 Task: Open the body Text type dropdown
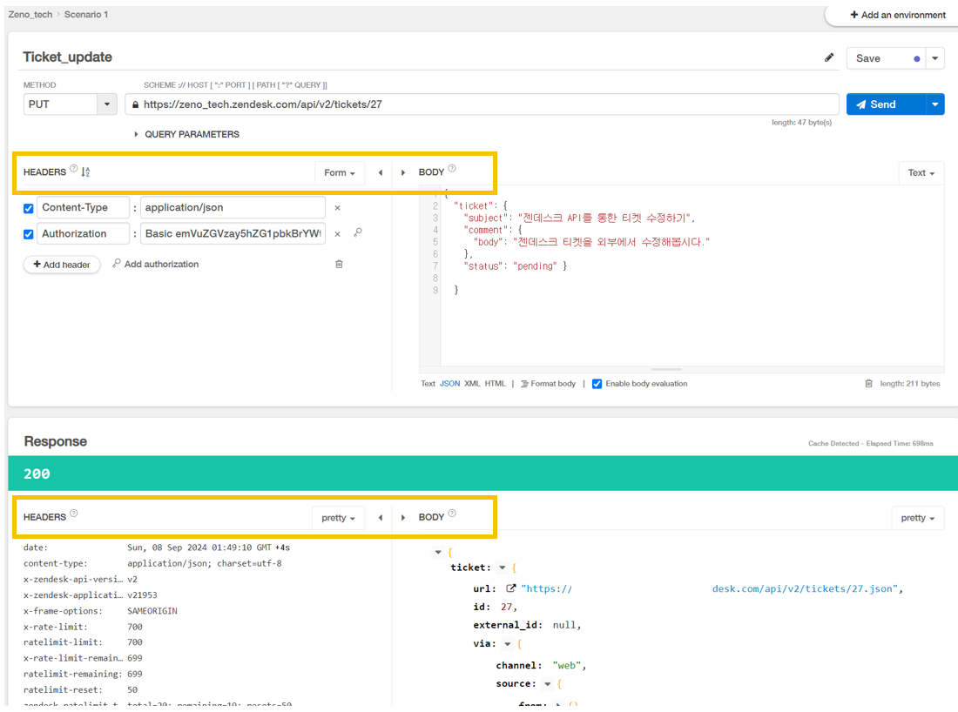(921, 173)
